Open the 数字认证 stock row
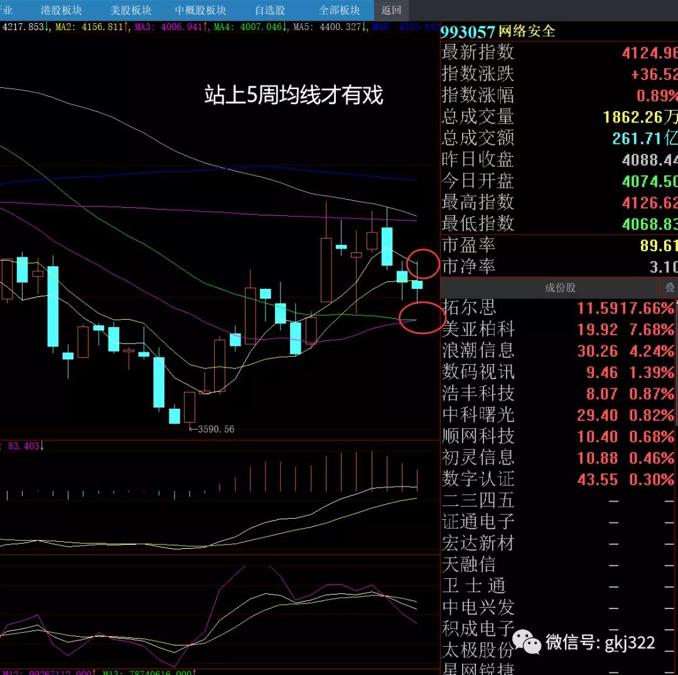The image size is (678, 675). (x=478, y=479)
